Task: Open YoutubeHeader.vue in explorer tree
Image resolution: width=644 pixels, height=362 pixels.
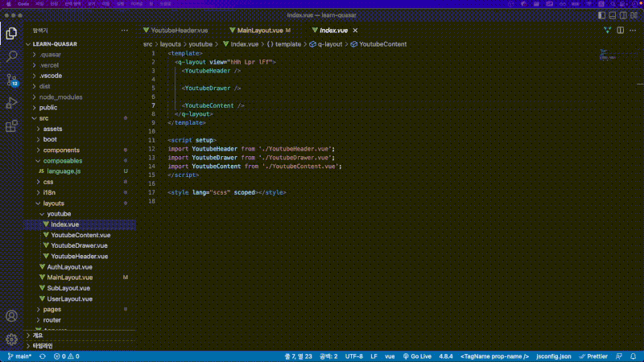Action: (79, 256)
